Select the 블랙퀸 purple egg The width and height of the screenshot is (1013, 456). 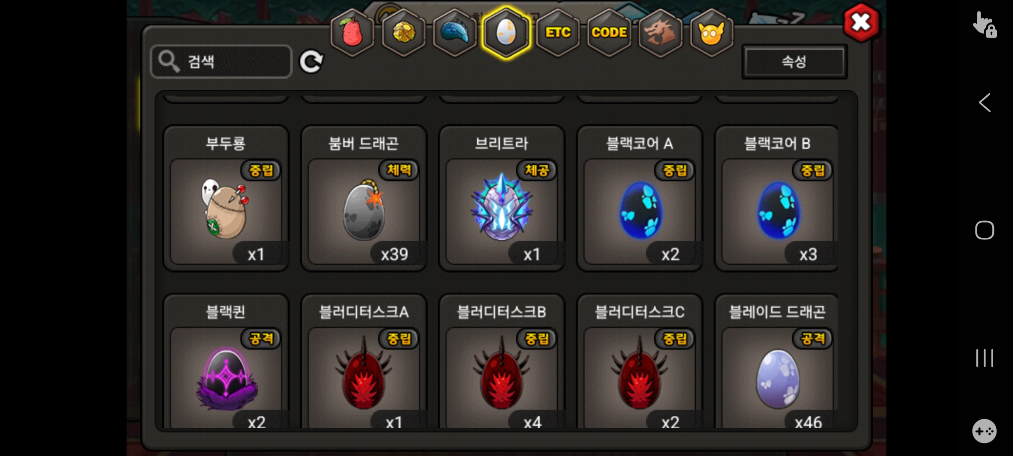[x=226, y=361]
